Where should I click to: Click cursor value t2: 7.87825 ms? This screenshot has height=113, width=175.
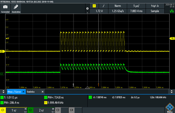point(119,97)
